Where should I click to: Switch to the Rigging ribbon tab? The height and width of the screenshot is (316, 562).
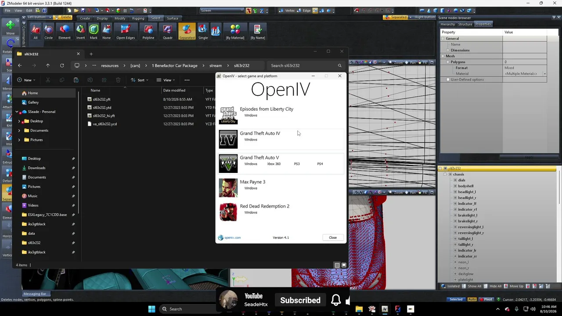pyautogui.click(x=138, y=18)
